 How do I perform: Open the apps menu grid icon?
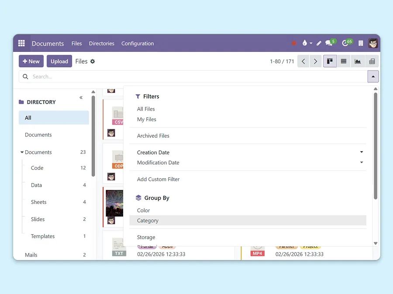click(21, 43)
